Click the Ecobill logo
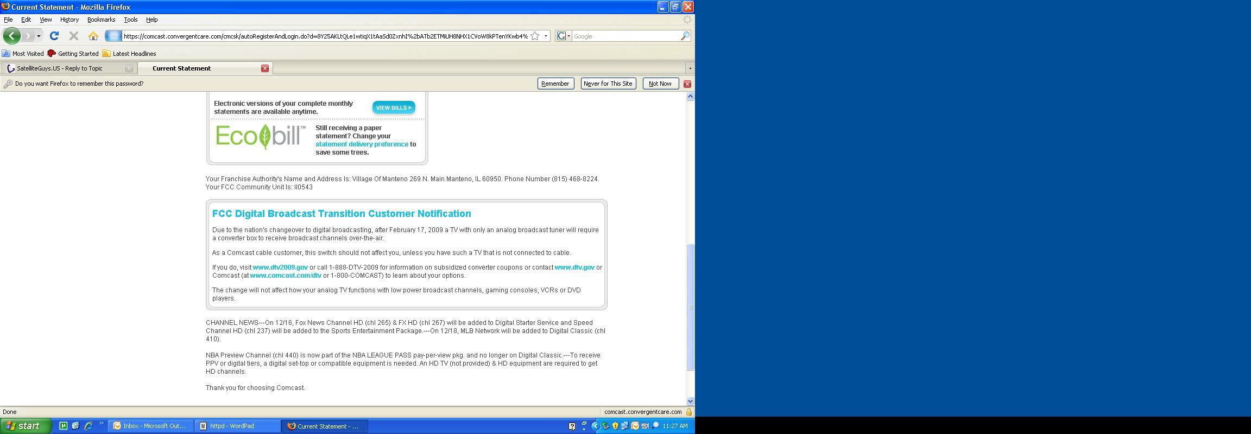This screenshot has height=434, width=1251. (261, 137)
